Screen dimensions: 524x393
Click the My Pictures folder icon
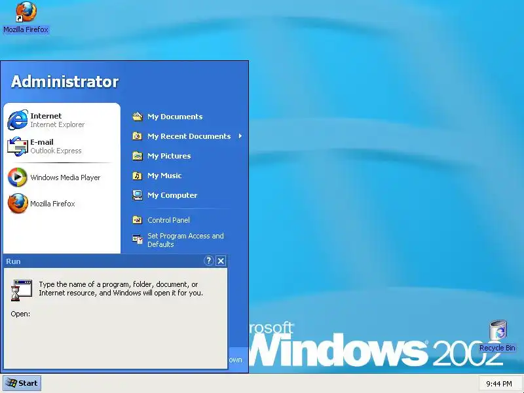pos(138,156)
